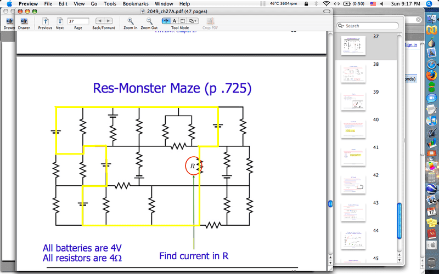Open the Help menu
Image resolution: width=439 pixels, height=274 pixels.
coord(184,4)
